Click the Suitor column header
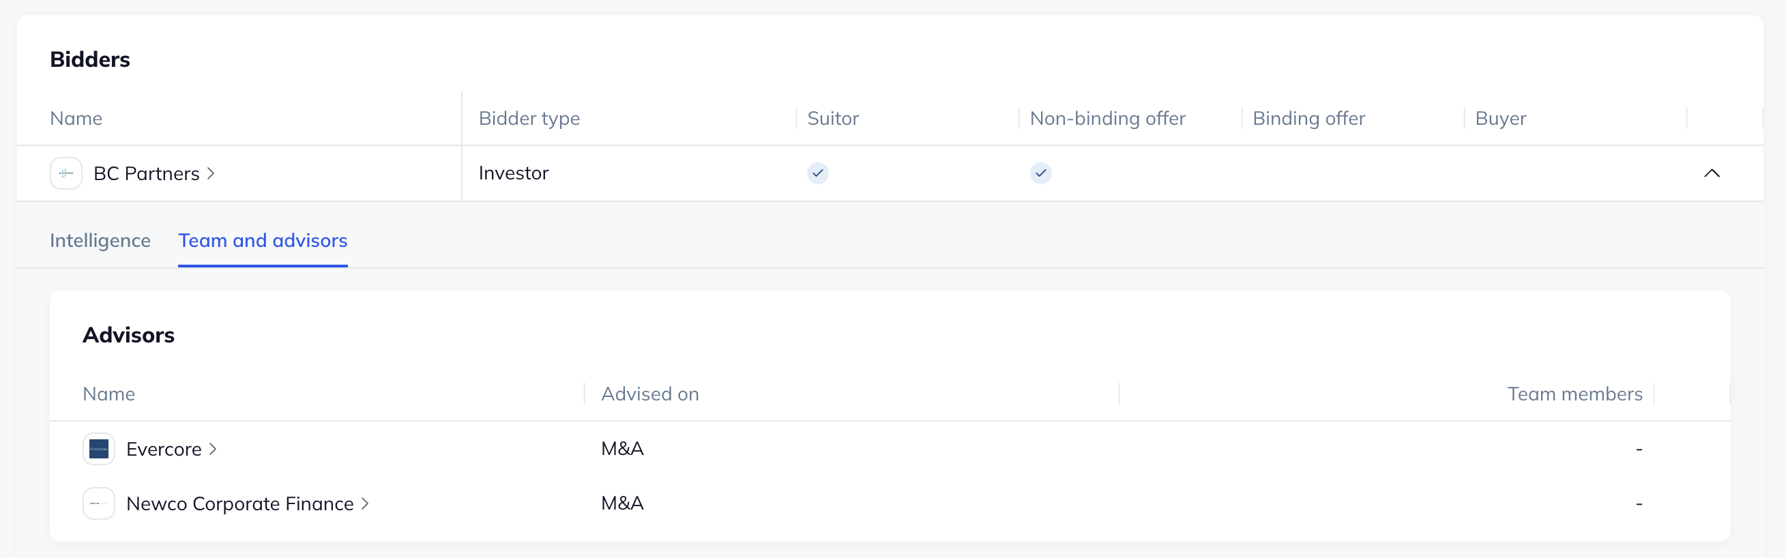1786x558 pixels. [833, 119]
